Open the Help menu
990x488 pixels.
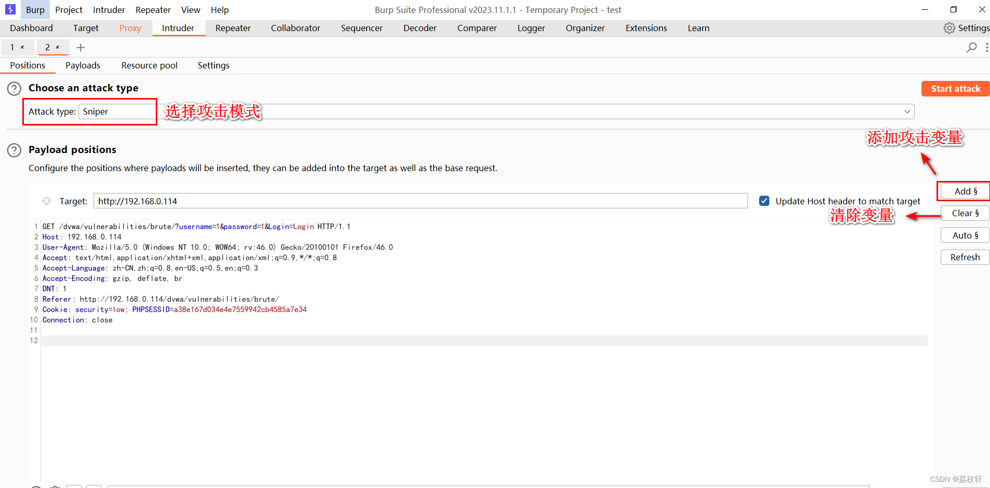[220, 10]
